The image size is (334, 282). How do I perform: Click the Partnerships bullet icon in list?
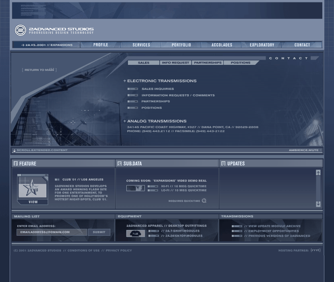tap(133, 102)
